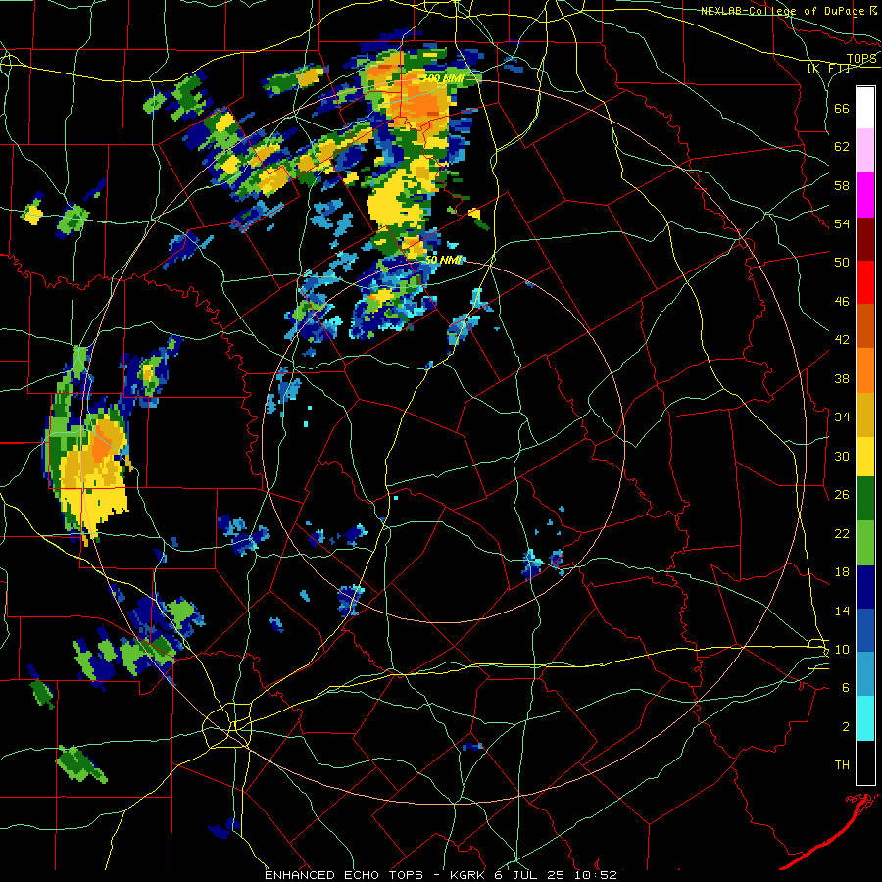This screenshot has width=882, height=882.
Task: Click the legend value 34
Action: (842, 417)
